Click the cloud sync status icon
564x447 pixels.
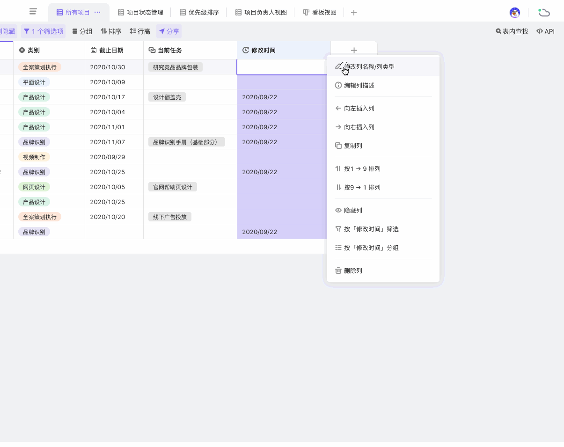[x=543, y=13]
